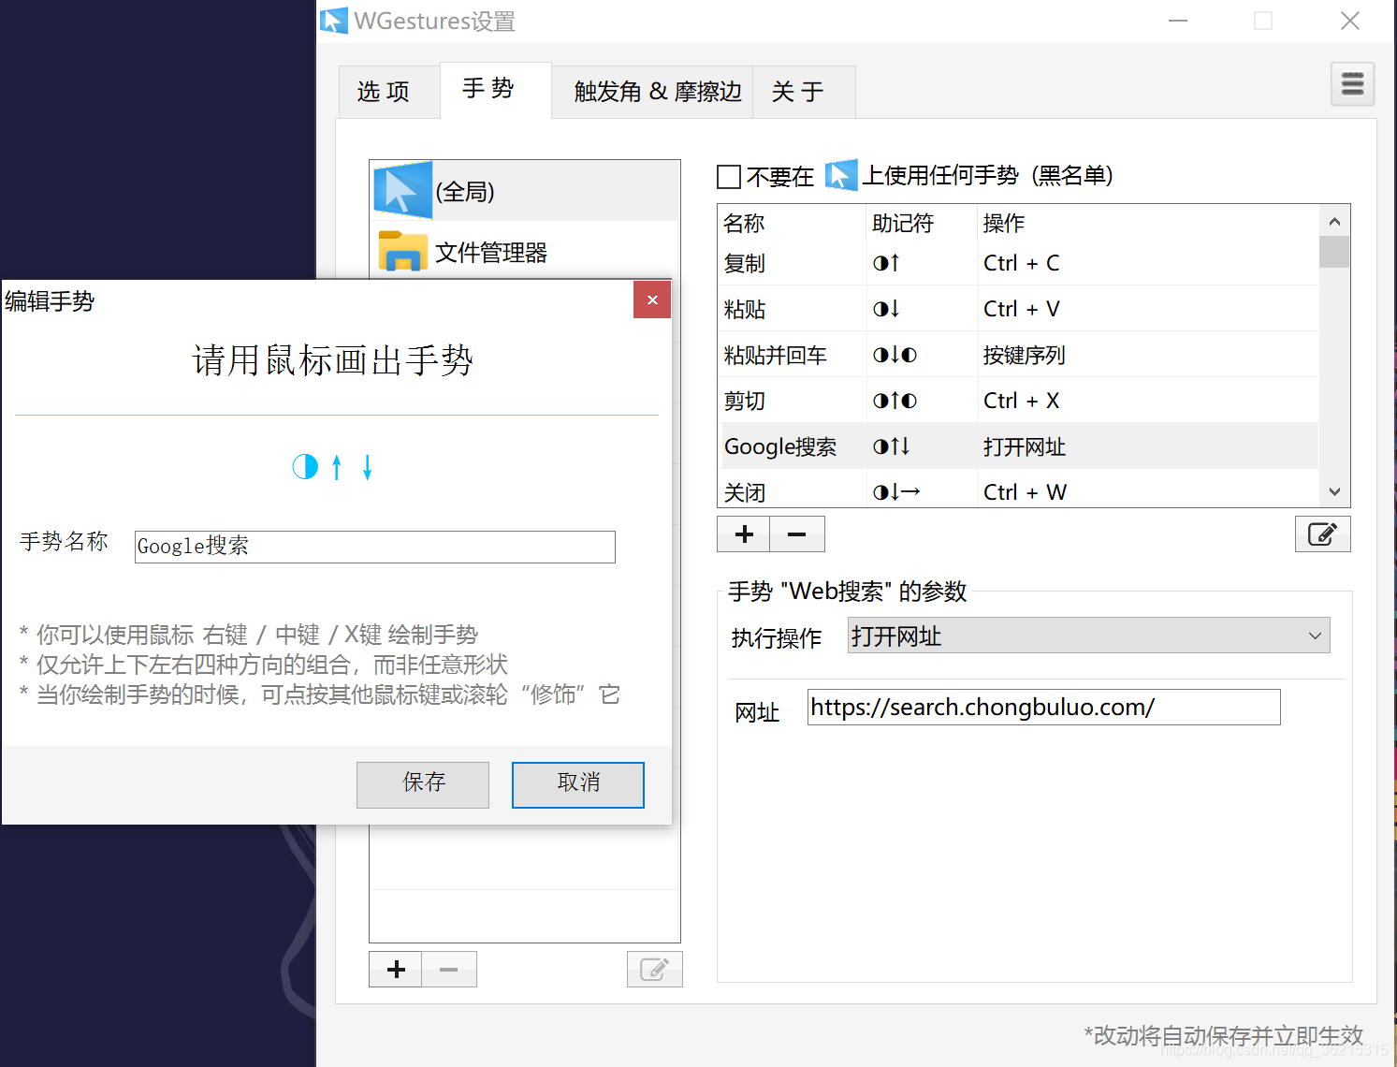The height and width of the screenshot is (1067, 1397).
Task: Click the down arrow gesture symbol in the edit dialog
Action: pyautogui.click(x=368, y=466)
